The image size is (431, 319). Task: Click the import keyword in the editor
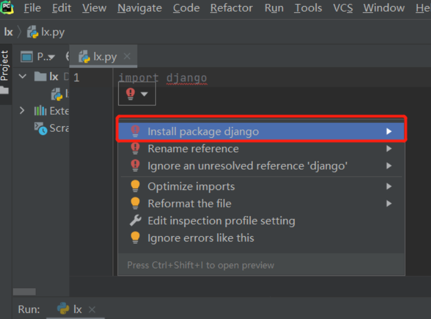tap(139, 78)
